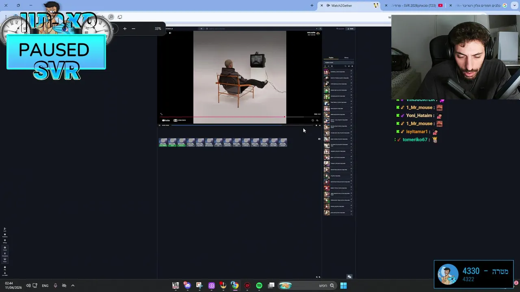Select the first playlist video thumbnail
Image resolution: width=520 pixels, height=292 pixels.
tap(327, 72)
